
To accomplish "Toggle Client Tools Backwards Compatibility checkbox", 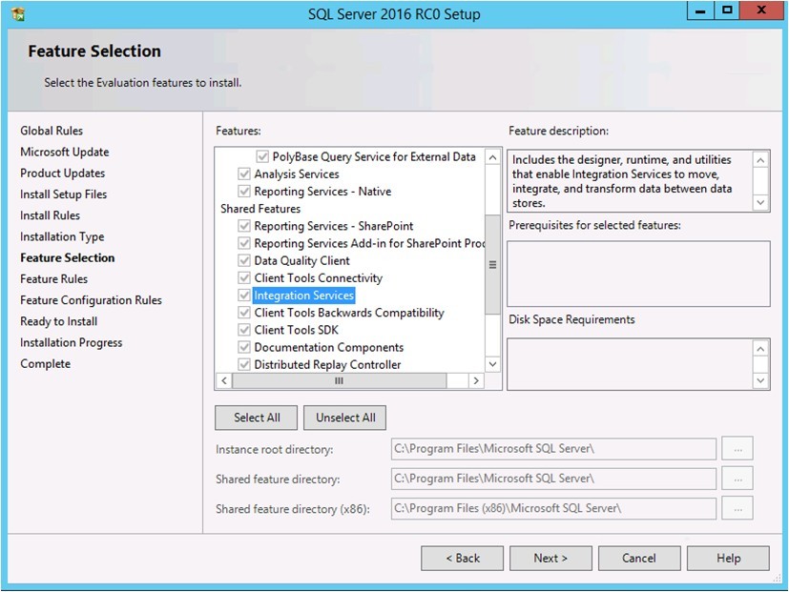I will 244,313.
